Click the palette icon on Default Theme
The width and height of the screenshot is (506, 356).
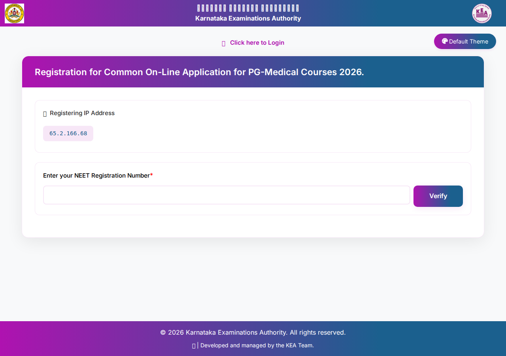point(445,41)
